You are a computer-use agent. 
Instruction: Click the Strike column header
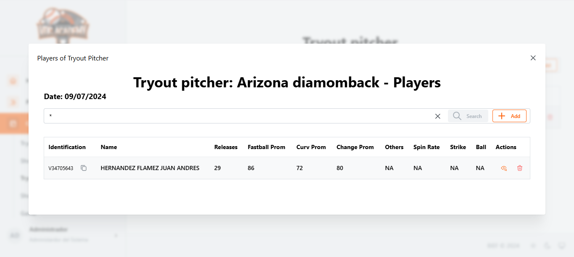[x=458, y=147]
